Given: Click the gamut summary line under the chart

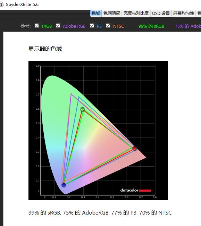Looking at the screenshot, I should point(100,213).
